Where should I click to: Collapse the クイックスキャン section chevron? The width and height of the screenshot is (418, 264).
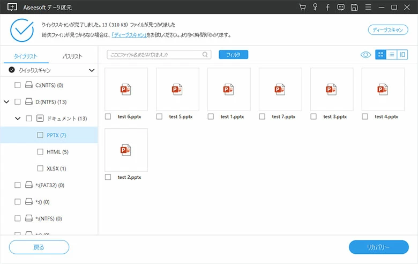[x=92, y=70]
